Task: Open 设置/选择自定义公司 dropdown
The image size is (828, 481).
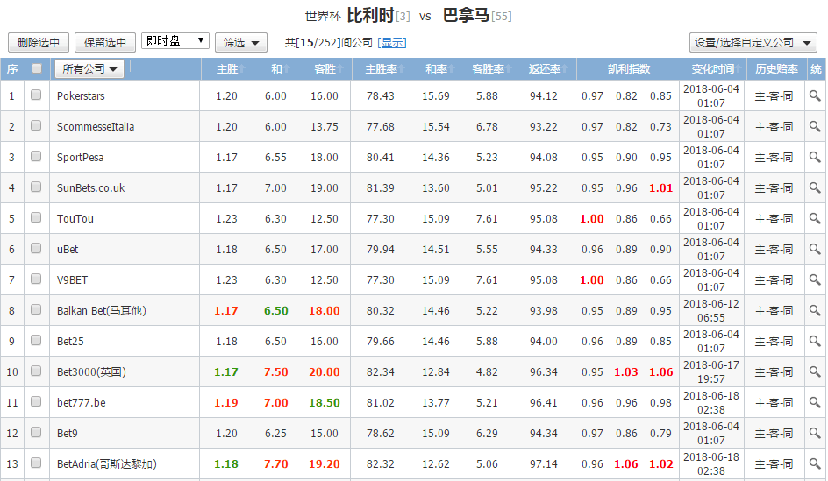Action: (753, 42)
